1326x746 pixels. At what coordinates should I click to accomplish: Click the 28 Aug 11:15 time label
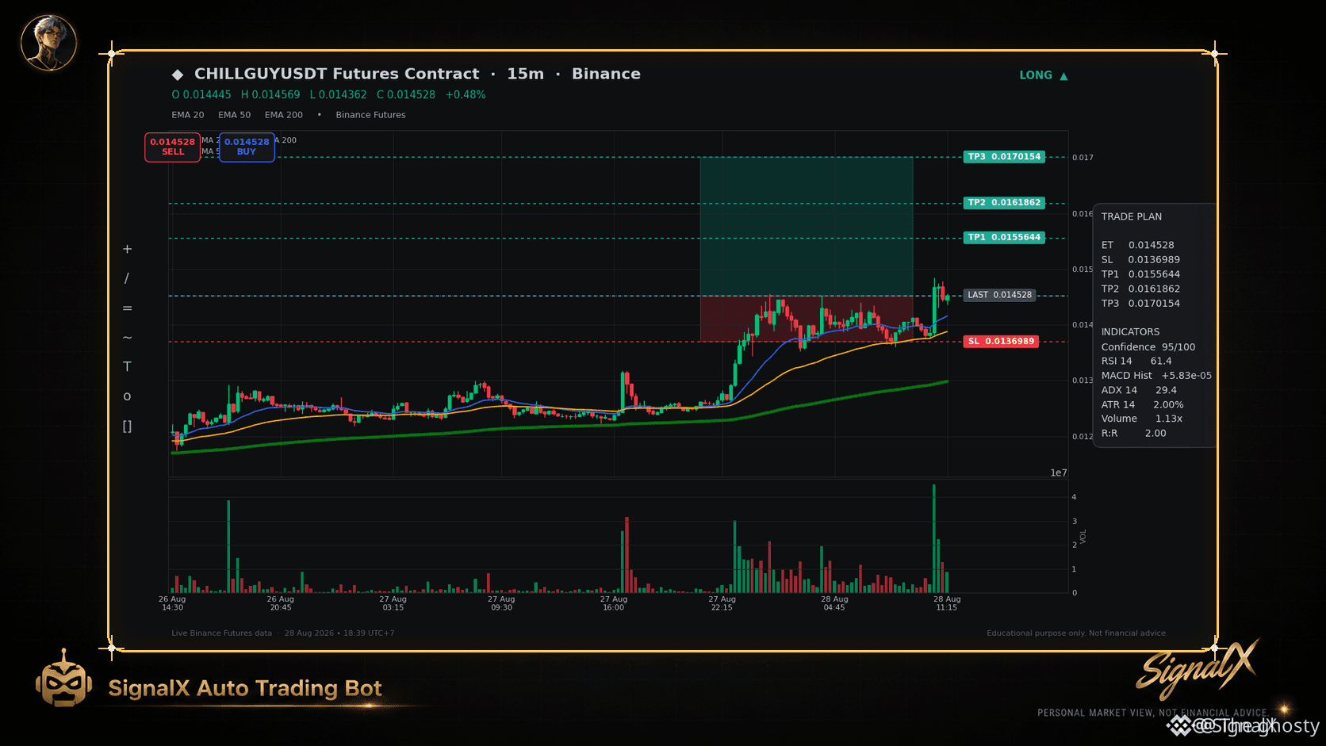pyautogui.click(x=946, y=603)
